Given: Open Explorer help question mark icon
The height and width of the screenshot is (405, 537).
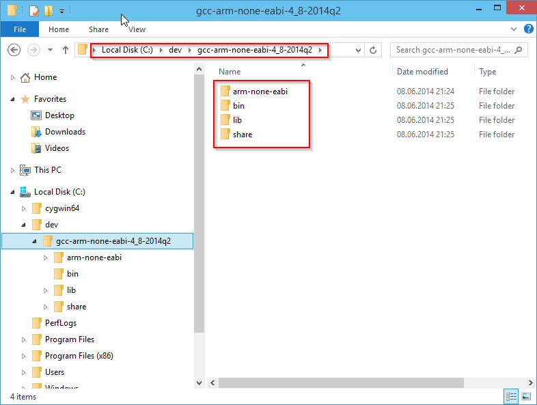Looking at the screenshot, I should click(528, 29).
